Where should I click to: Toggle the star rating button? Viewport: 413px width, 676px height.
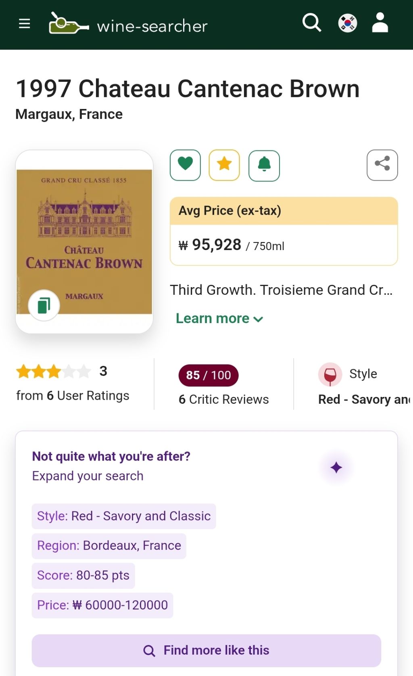224,165
